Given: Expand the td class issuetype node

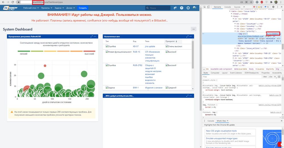Looking at the screenshot, I should (235, 24).
